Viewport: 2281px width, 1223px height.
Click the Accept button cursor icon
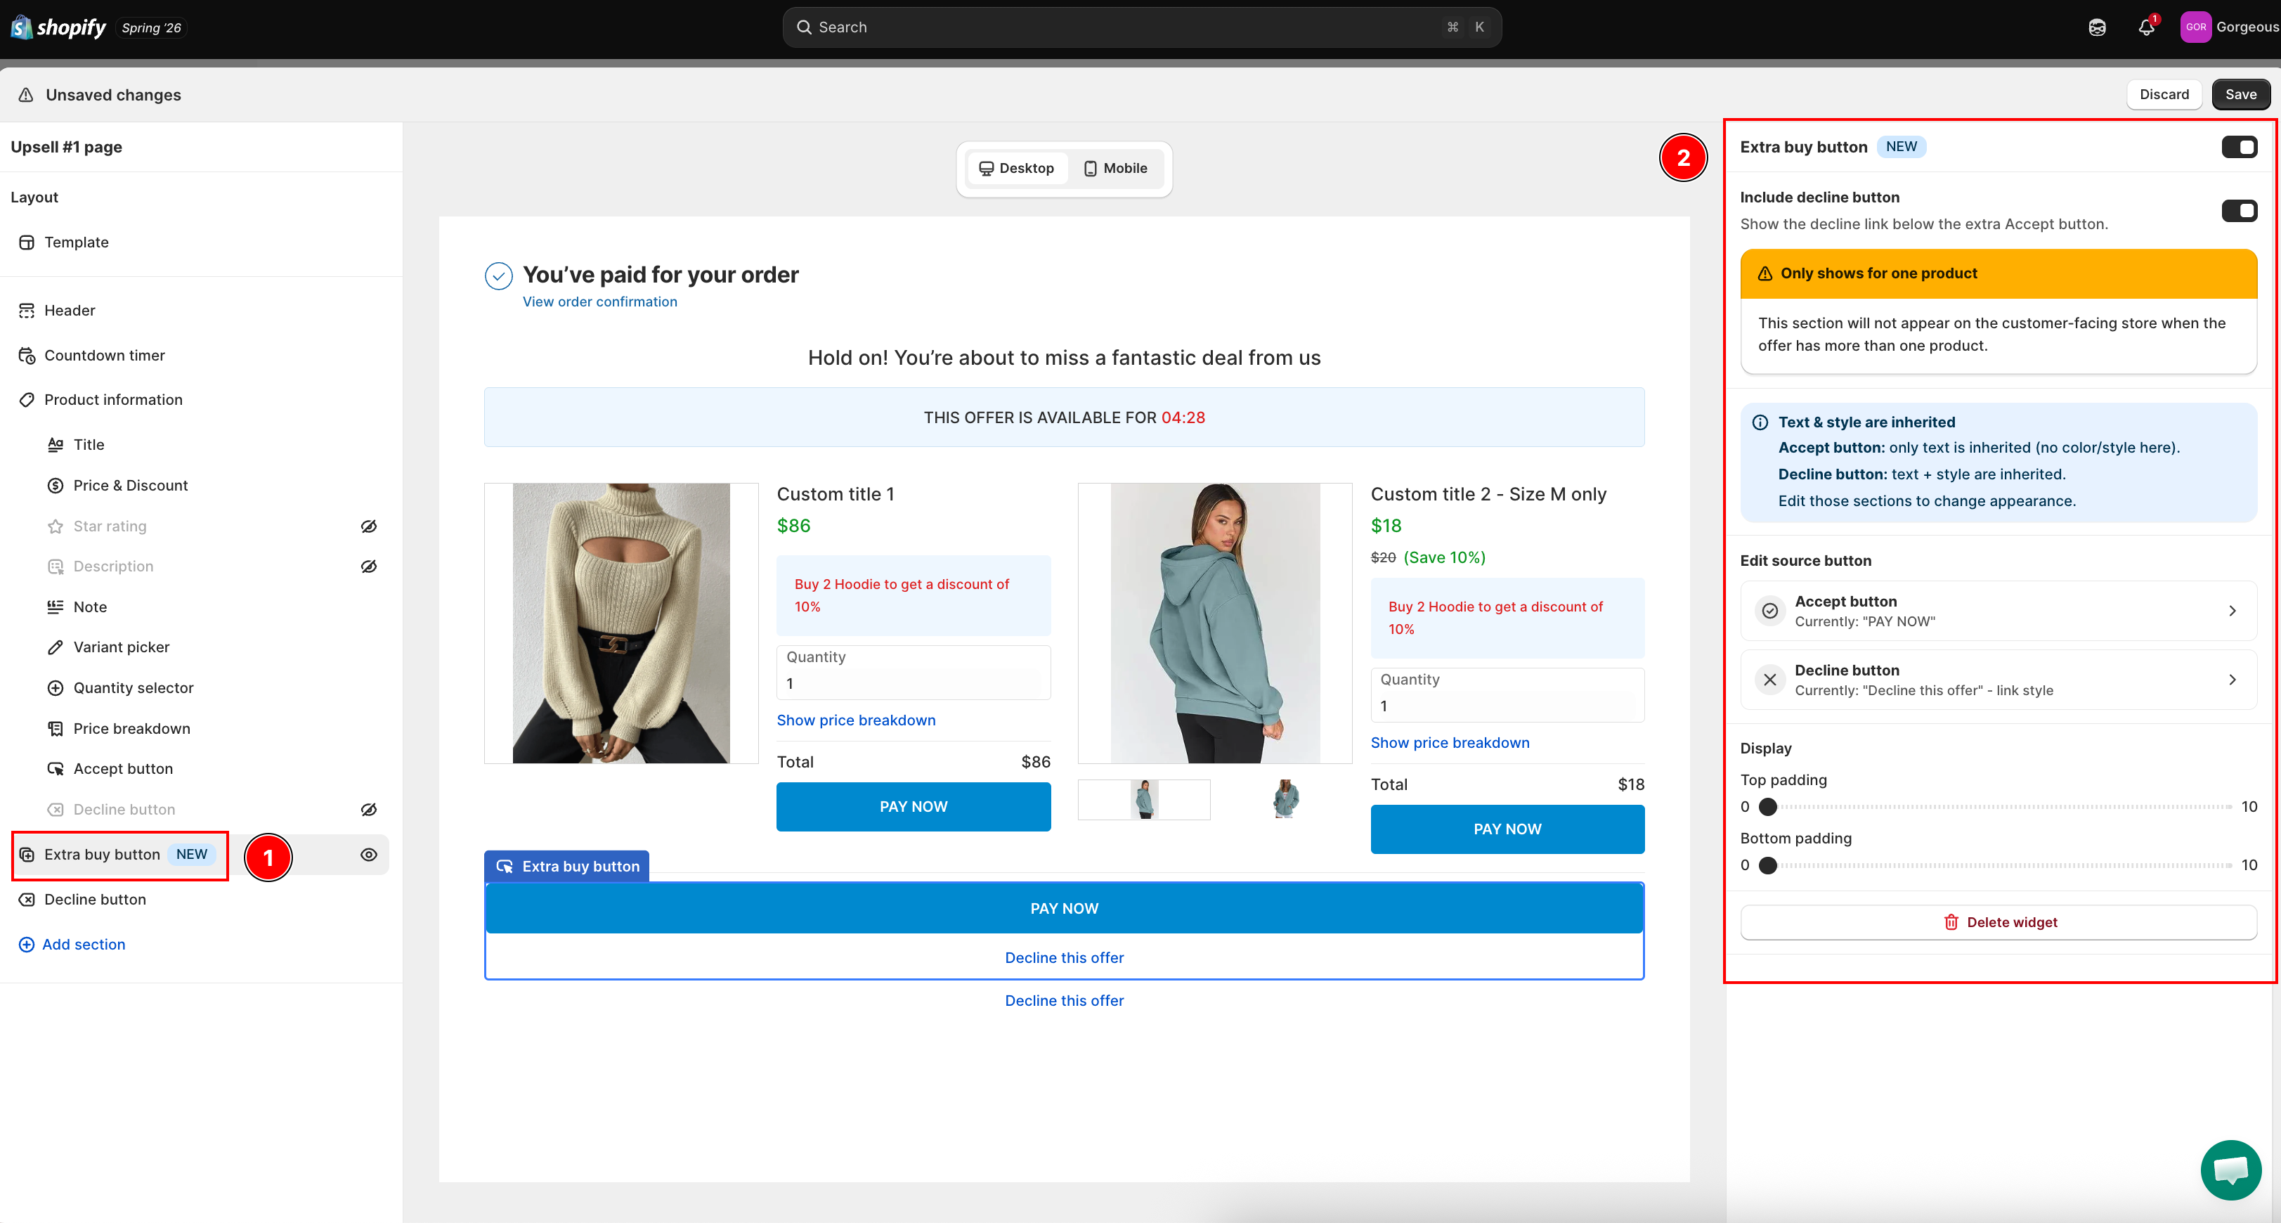pyautogui.click(x=55, y=769)
